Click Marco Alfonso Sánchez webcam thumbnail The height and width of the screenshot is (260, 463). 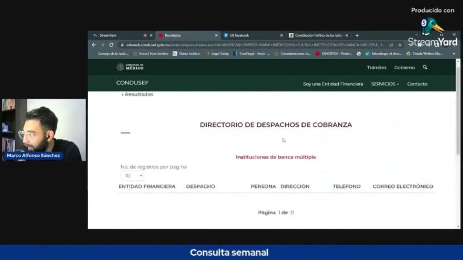coord(43,130)
